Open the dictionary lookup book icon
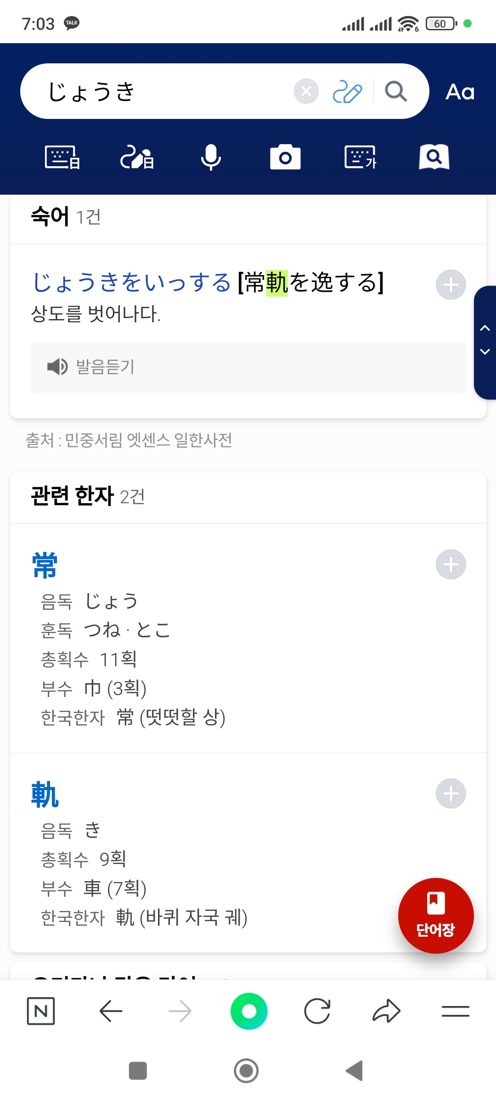The height and width of the screenshot is (1102, 496). point(434,157)
